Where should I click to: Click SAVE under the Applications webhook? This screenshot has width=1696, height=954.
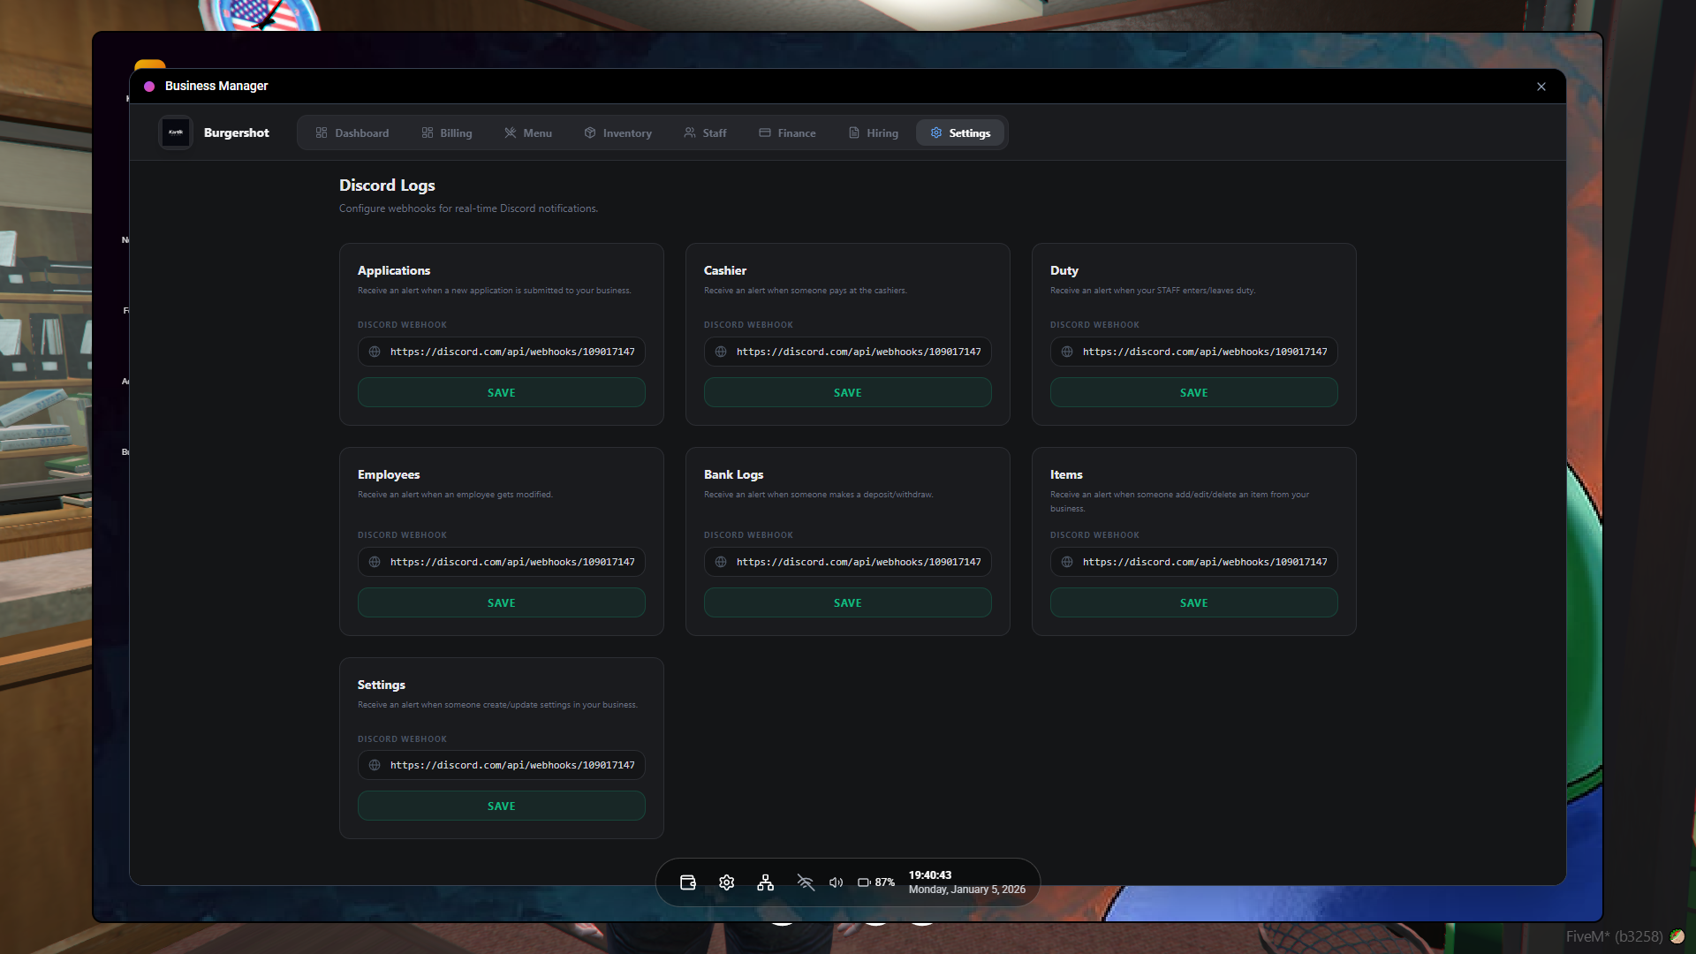[x=501, y=392]
